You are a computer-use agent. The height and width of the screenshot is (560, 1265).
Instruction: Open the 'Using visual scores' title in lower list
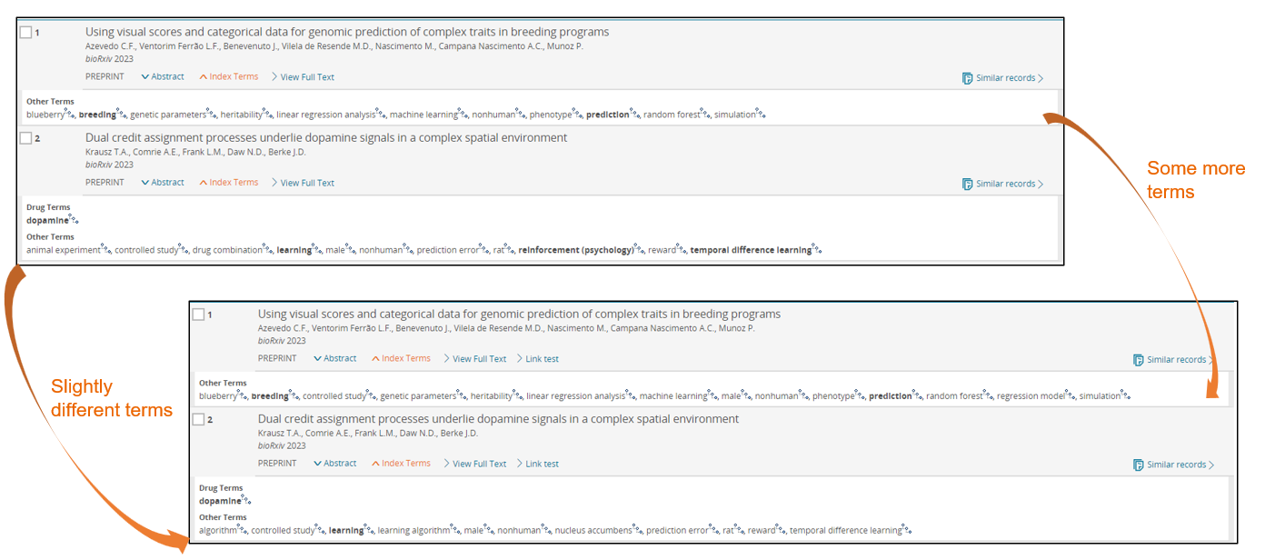pos(518,315)
